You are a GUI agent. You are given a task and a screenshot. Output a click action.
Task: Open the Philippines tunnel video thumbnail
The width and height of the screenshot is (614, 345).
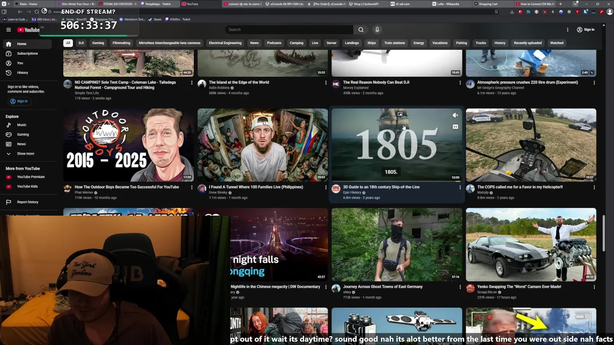(x=263, y=145)
